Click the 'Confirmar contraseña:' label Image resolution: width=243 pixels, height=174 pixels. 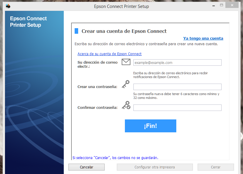coord(98,108)
